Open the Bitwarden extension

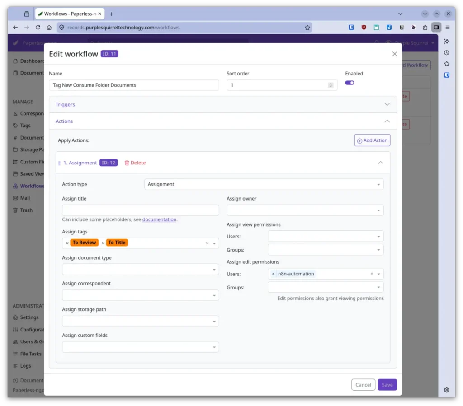tap(351, 27)
